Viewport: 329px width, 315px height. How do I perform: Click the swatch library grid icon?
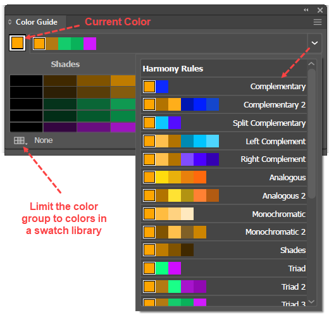(x=19, y=140)
